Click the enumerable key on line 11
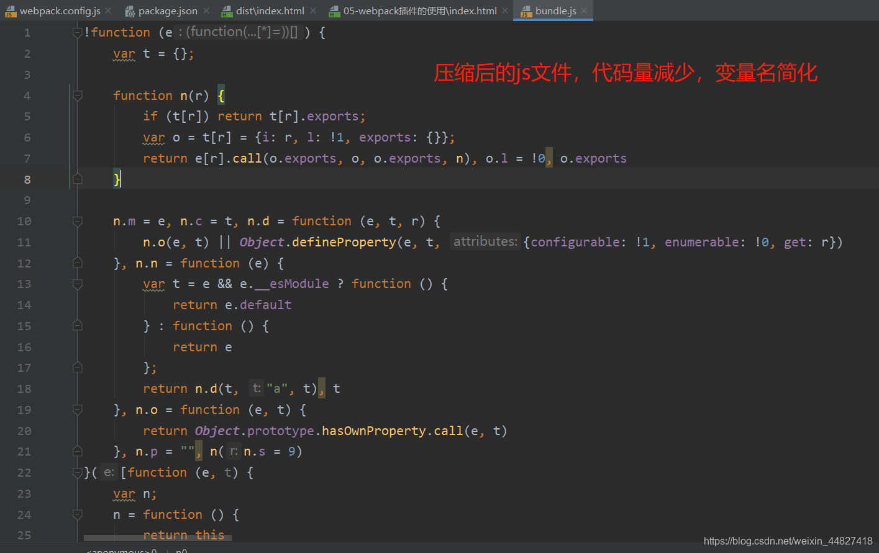 [x=702, y=242]
